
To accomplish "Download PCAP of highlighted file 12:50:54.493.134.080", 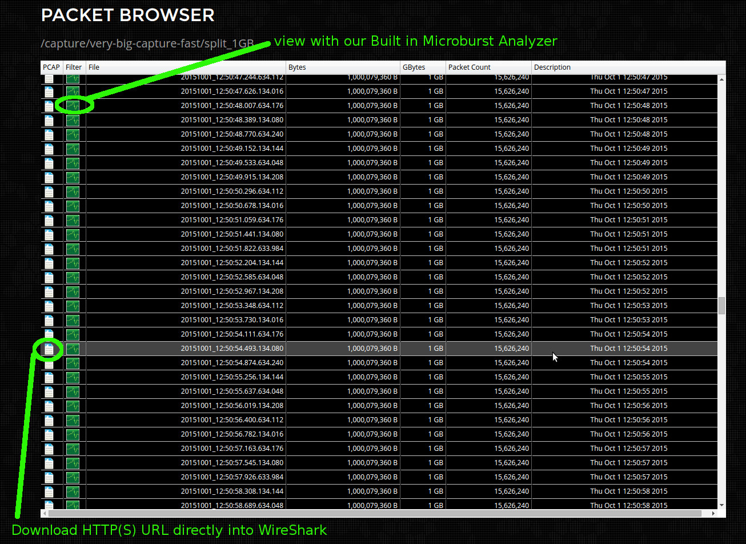I will tap(49, 348).
